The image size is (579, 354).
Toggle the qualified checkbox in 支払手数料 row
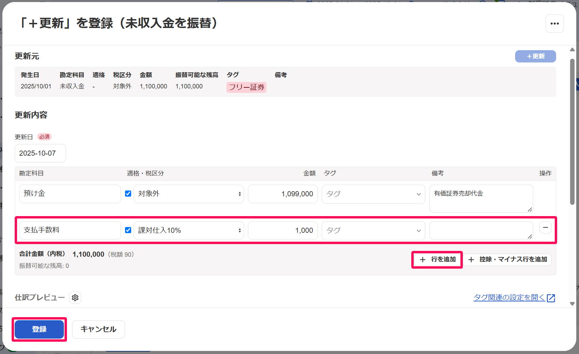[128, 230]
